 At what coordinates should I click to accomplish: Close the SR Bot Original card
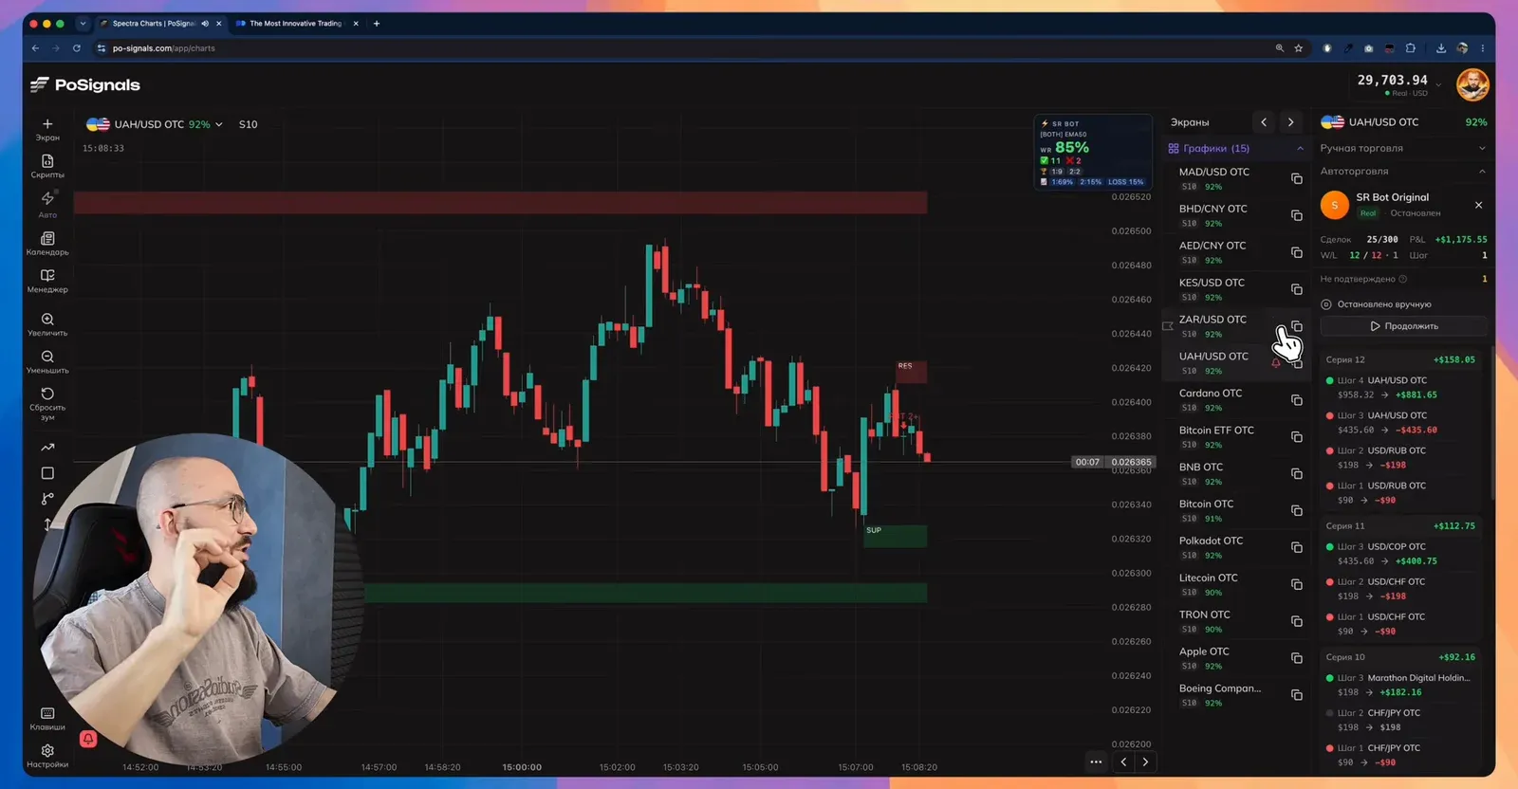[1478, 205]
